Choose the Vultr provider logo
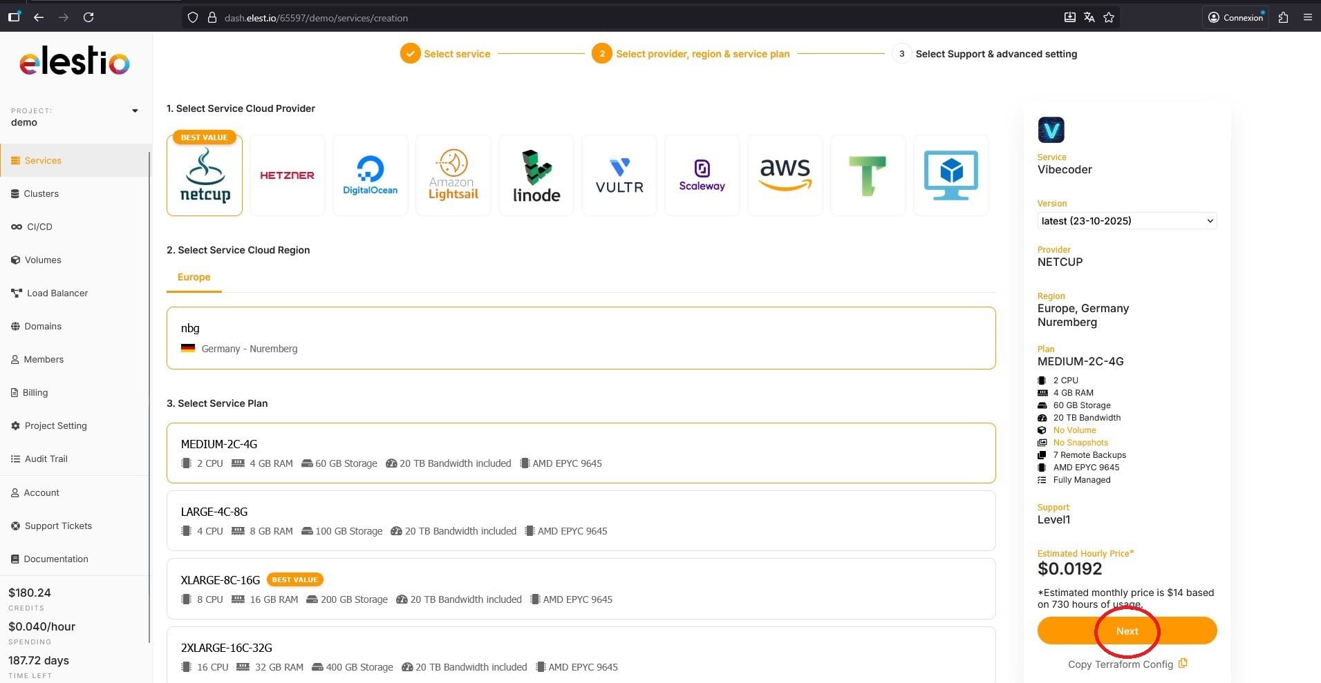This screenshot has width=1321, height=683. tap(619, 175)
